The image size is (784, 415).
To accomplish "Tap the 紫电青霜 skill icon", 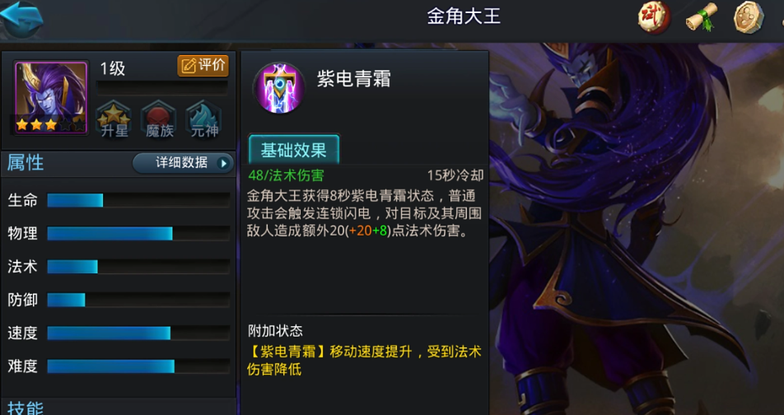I will [x=279, y=87].
